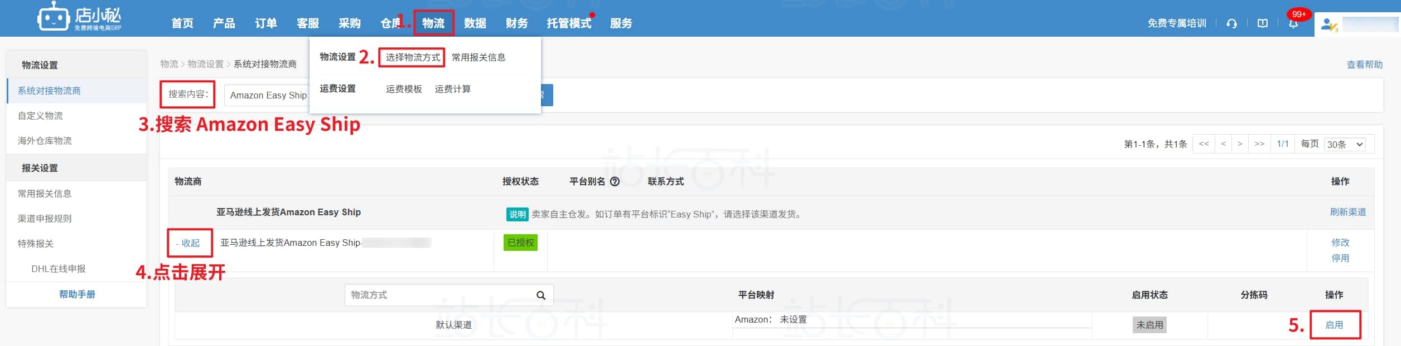Open the 物流 menu
Viewport: 1401px width, 346px height.
point(433,23)
